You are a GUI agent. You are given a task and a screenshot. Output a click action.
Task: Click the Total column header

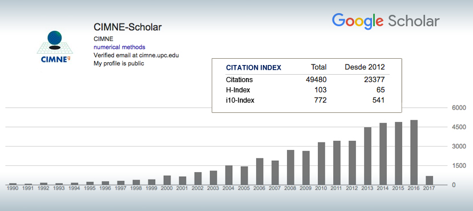point(318,67)
